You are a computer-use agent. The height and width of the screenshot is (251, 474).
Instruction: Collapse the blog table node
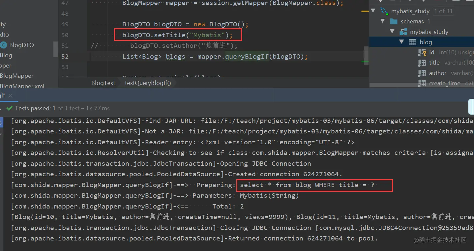(401, 42)
